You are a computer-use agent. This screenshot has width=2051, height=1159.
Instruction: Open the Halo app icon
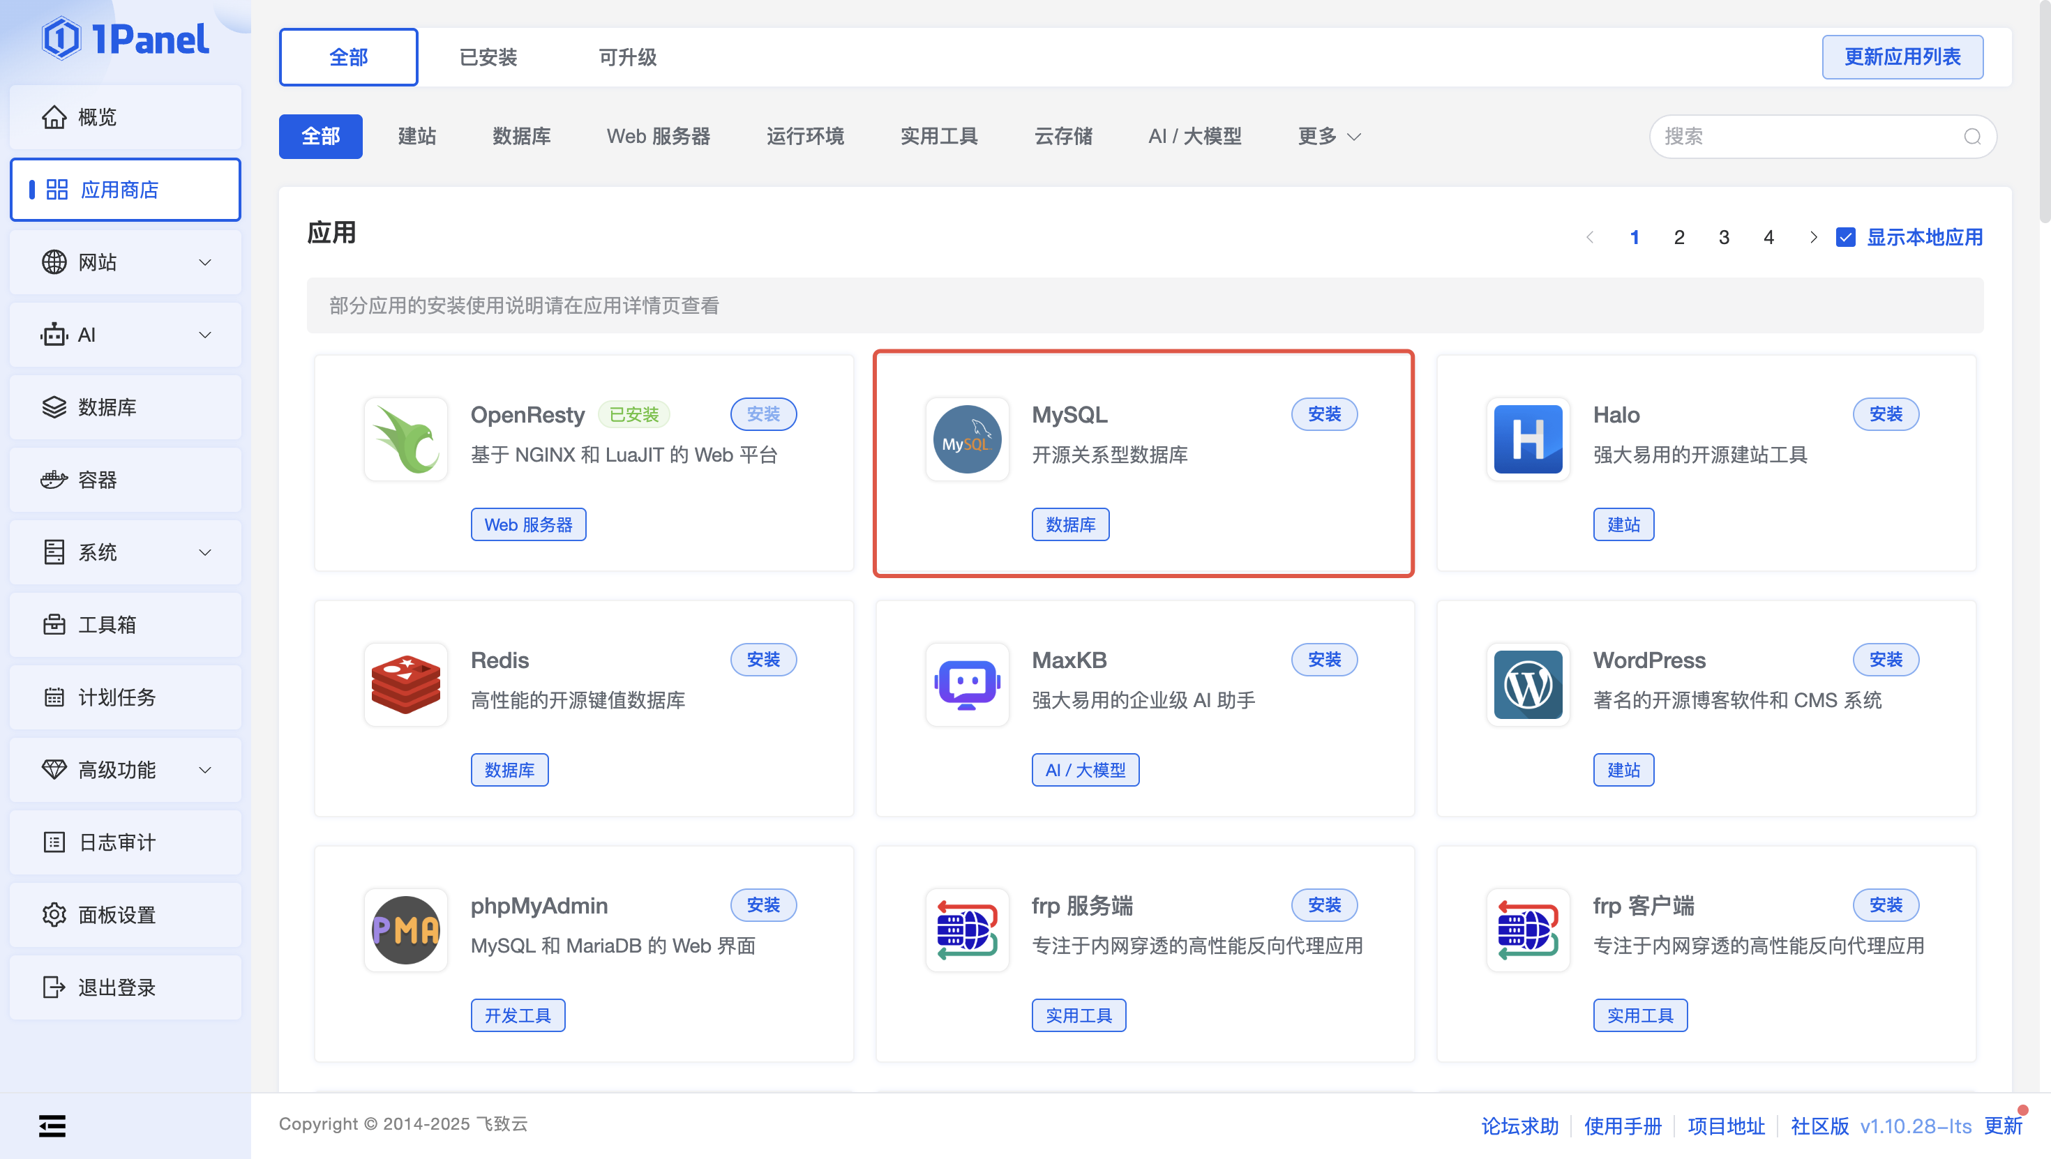[1528, 439]
